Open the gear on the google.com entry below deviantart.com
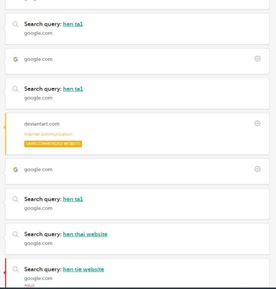This screenshot has width=276, height=289. click(x=257, y=169)
